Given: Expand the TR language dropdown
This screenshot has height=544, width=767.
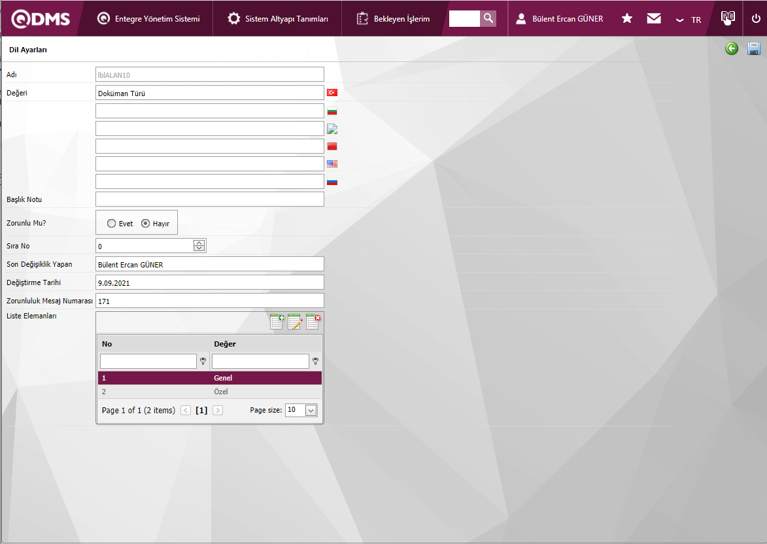Looking at the screenshot, I should pyautogui.click(x=689, y=20).
